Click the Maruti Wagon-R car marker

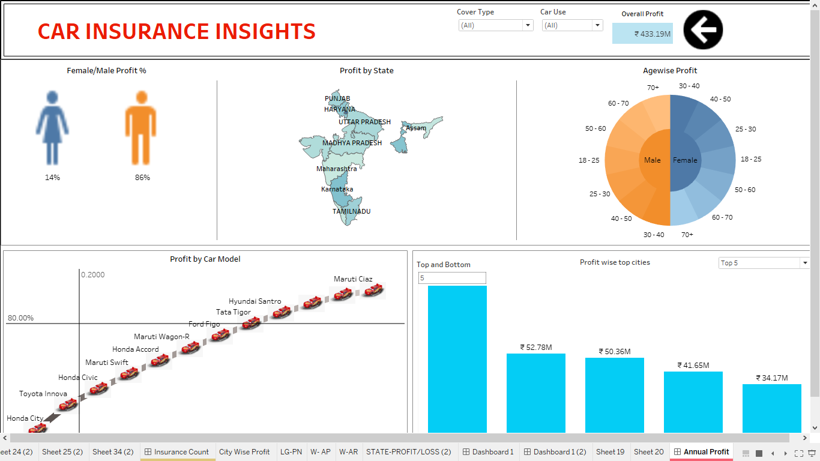click(190, 348)
